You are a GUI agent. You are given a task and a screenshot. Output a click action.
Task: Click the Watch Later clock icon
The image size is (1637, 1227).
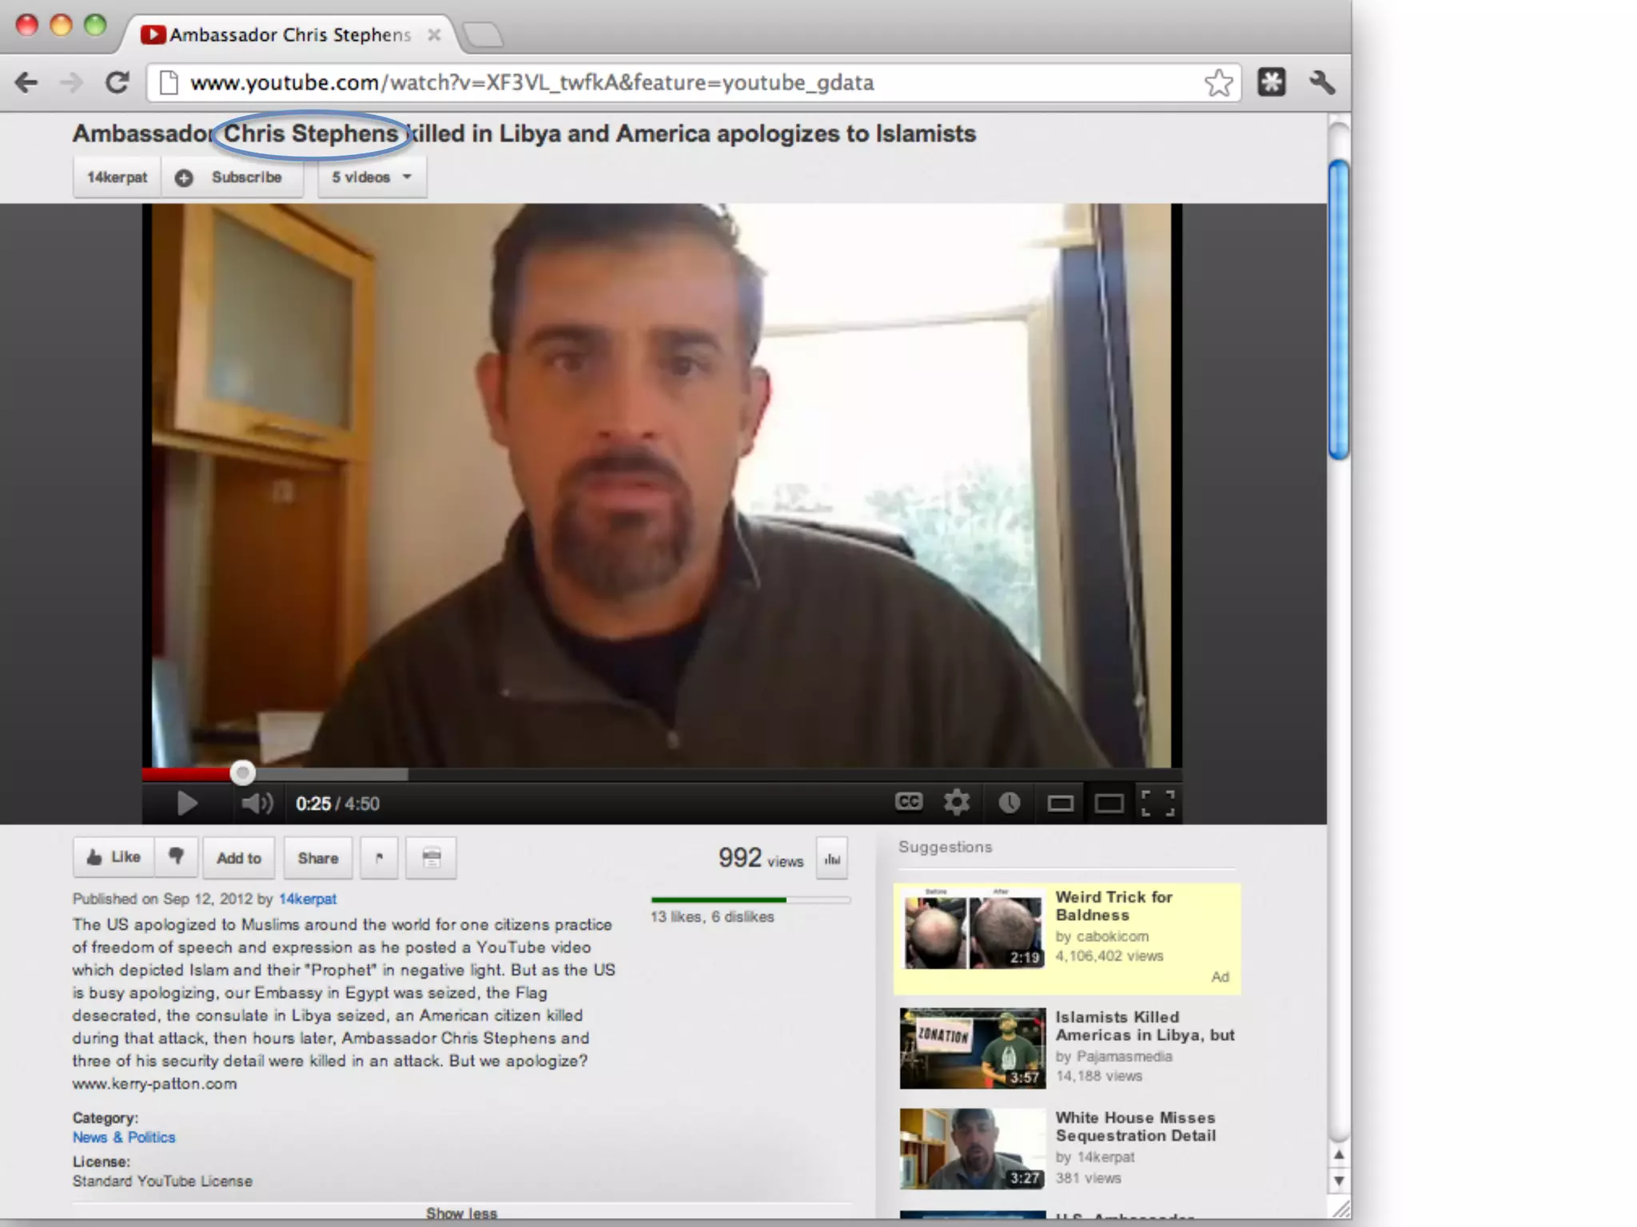1009,803
